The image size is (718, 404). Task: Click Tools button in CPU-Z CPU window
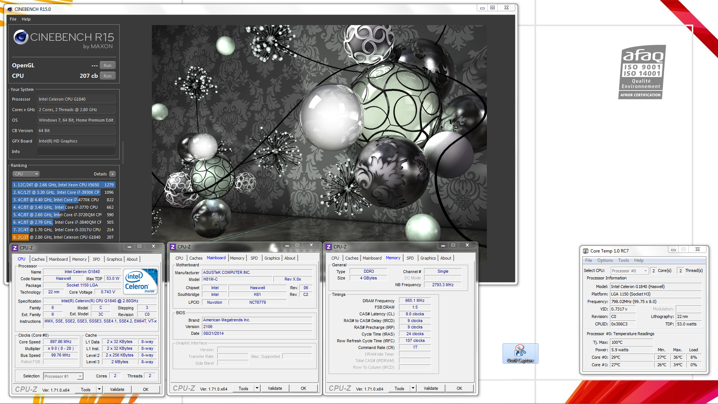pos(86,389)
